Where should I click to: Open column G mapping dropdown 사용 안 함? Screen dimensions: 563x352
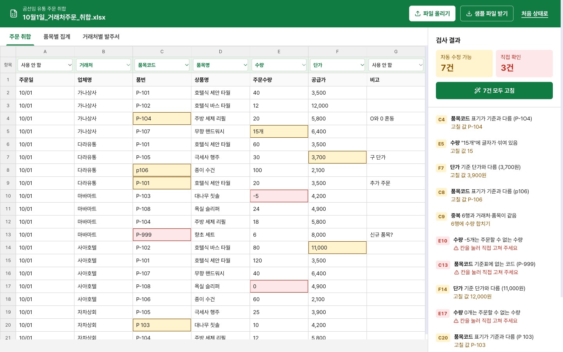[x=396, y=65]
